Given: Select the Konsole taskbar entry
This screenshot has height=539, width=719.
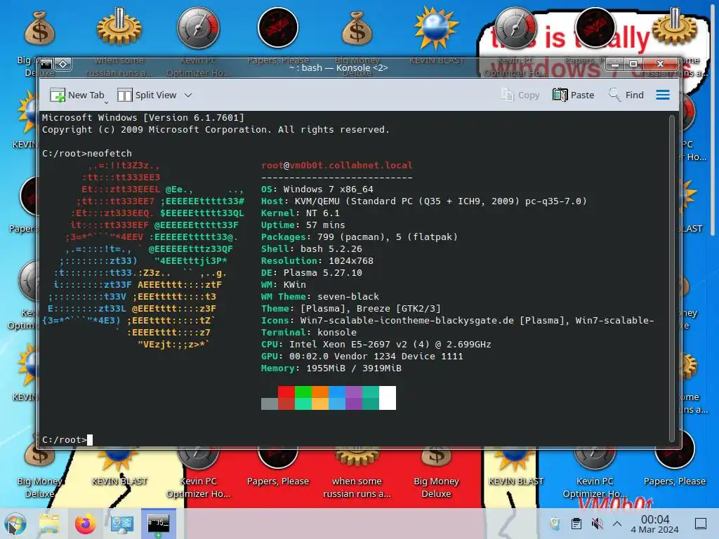Looking at the screenshot, I should coord(158,524).
